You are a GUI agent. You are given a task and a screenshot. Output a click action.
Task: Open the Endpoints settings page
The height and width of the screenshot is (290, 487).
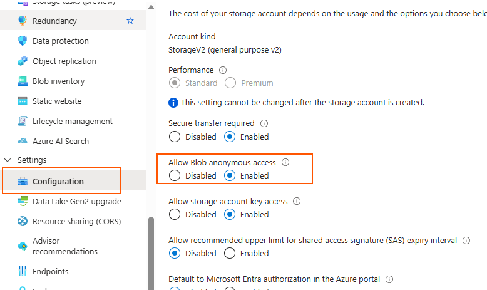[x=51, y=271]
